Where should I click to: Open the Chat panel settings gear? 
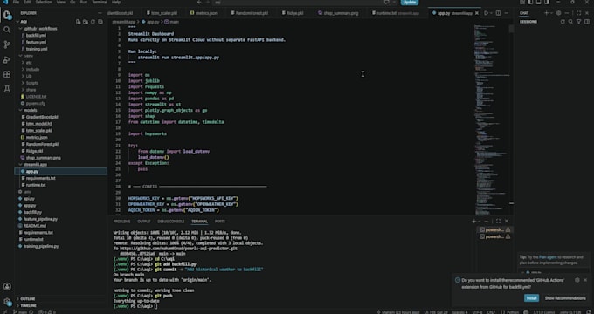point(559,13)
